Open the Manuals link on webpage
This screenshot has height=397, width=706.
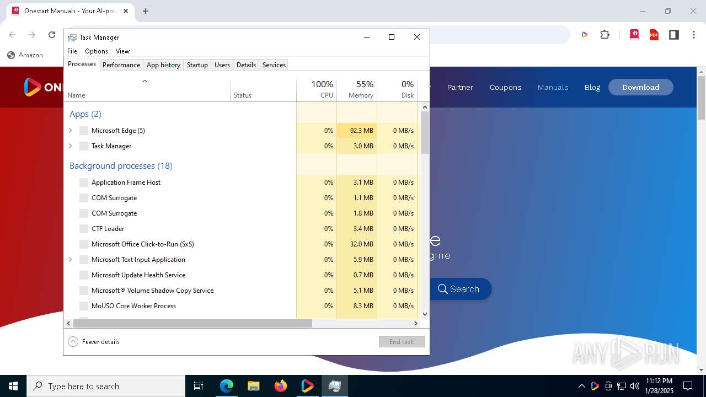(553, 87)
